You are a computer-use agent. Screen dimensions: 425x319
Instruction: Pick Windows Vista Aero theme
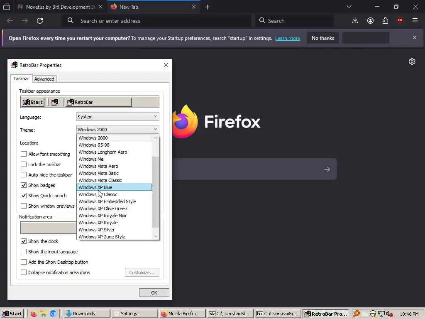pos(114,166)
